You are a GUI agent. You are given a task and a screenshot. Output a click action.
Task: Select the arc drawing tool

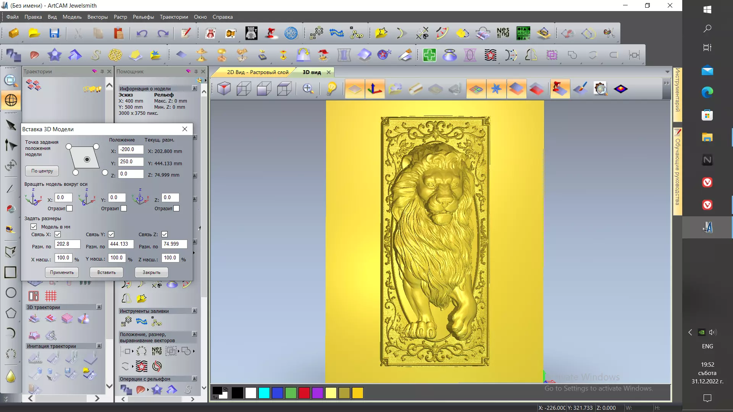[11, 333]
